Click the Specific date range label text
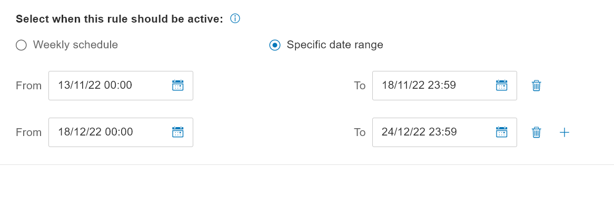 [335, 45]
